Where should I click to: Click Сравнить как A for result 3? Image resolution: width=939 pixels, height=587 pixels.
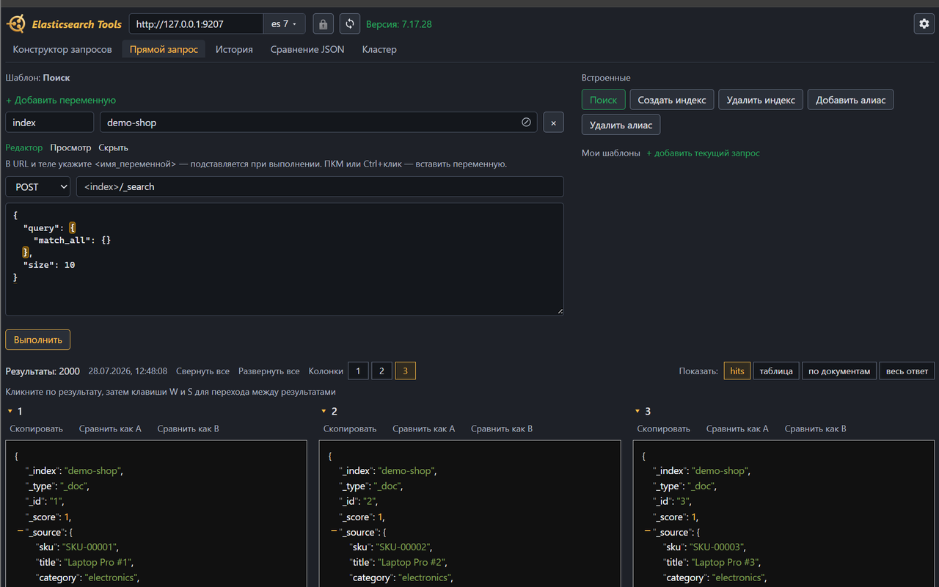tap(737, 429)
